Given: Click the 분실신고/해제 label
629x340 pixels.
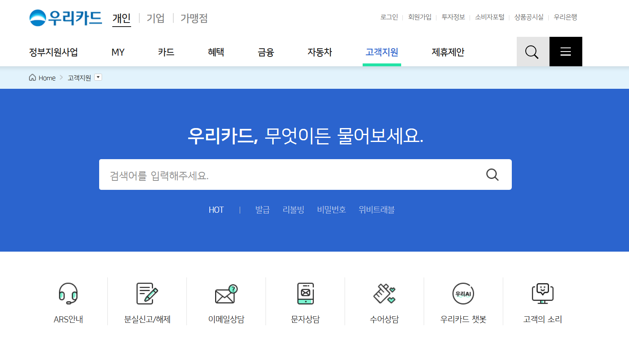Looking at the screenshot, I should (148, 320).
